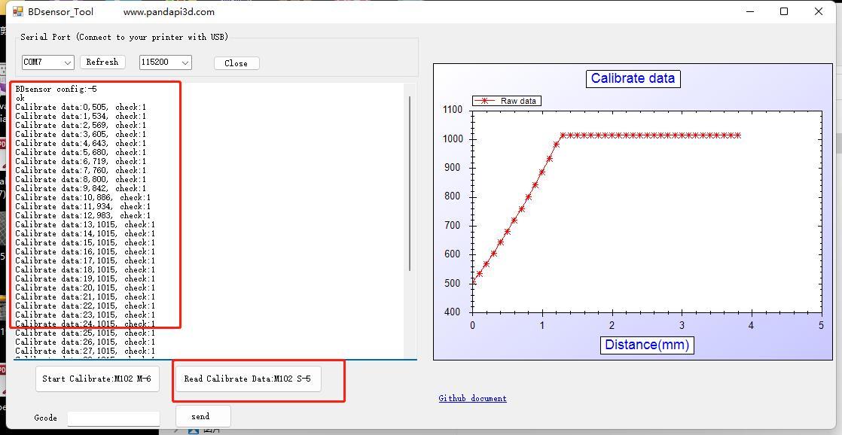
Task: Select log line 'Calibrate data:19,1015, check:1'
Action: click(x=85, y=279)
